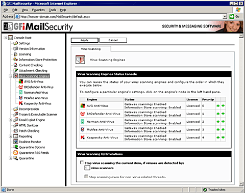Click the content pane scroll up arrow
This screenshot has width=245, height=193.
[x=241, y=36]
